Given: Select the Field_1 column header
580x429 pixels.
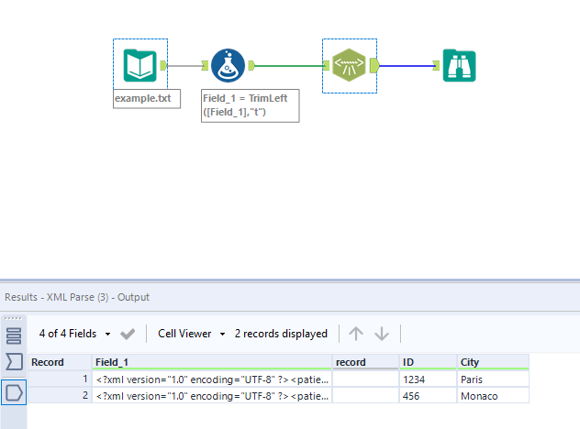Looking at the screenshot, I should [212, 362].
